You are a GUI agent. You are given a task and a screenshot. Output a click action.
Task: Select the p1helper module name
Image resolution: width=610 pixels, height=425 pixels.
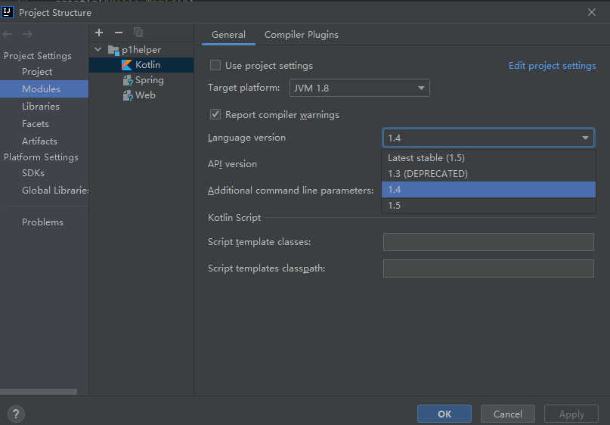141,50
